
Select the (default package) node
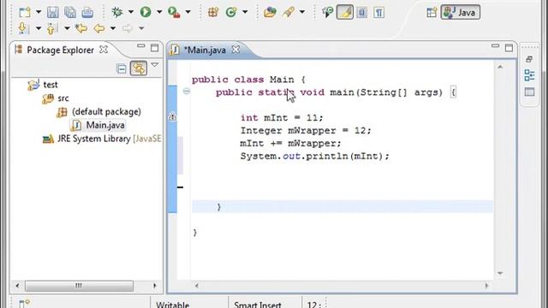[x=98, y=112]
